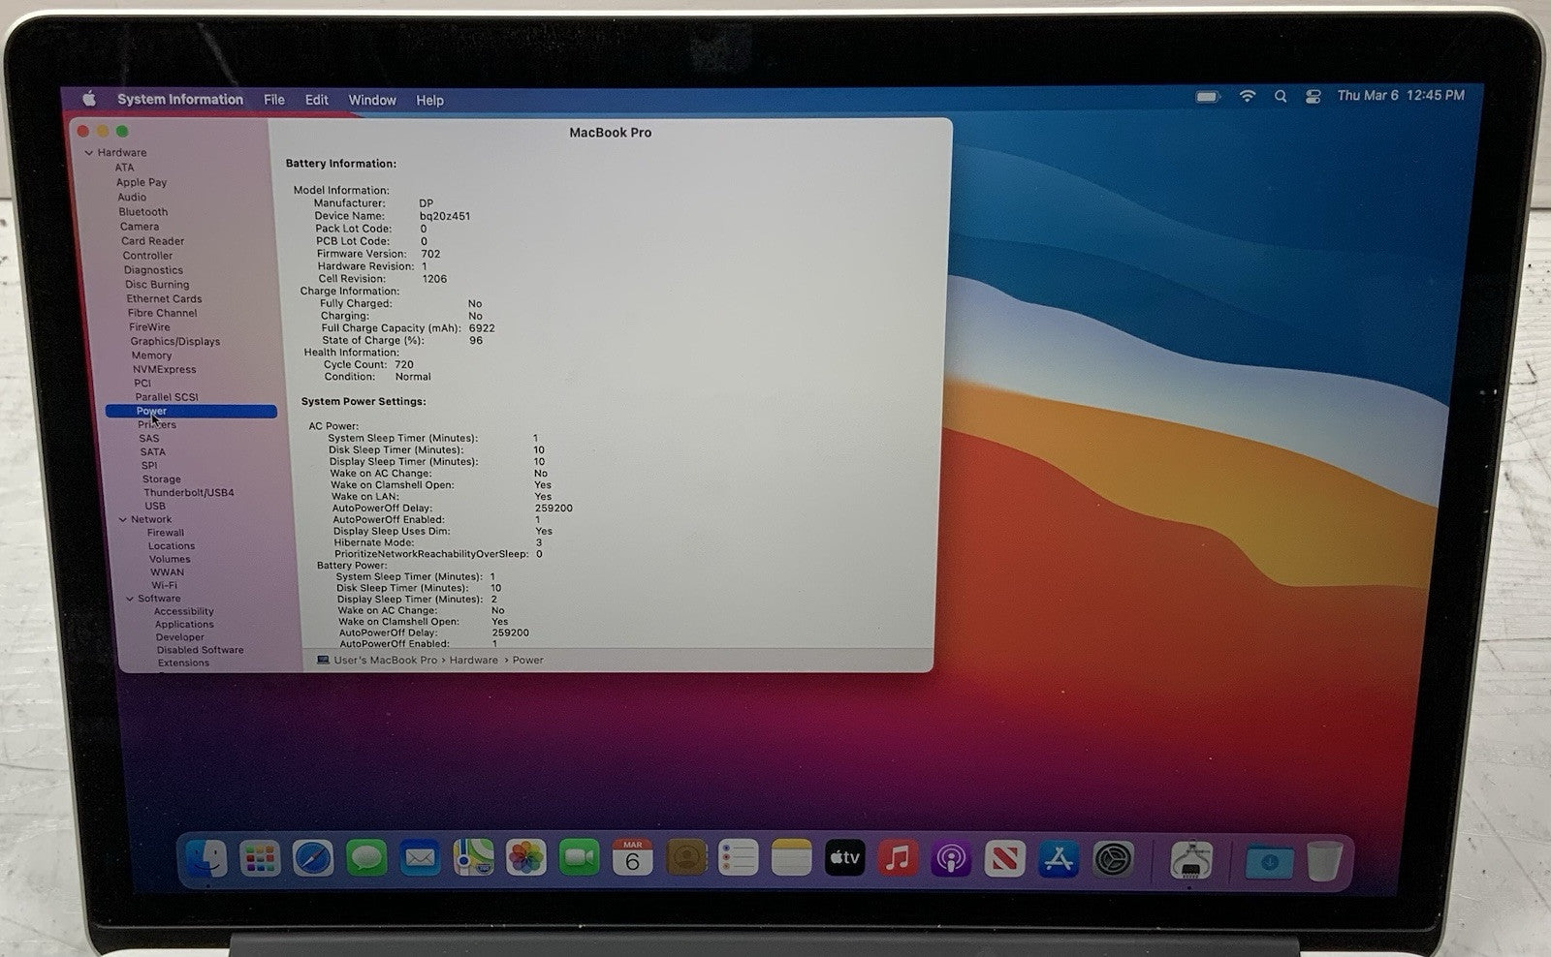Open News app in Dock
Image resolution: width=1551 pixels, height=957 pixels.
(1004, 858)
